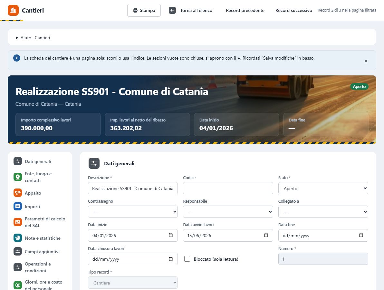Click the 'Comune di Catania — Catania' subtitle
The width and height of the screenshot is (384, 290).
tap(48, 104)
